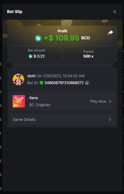Click the 500 x payout value
The width and height of the screenshot is (124, 194).
(x=88, y=56)
